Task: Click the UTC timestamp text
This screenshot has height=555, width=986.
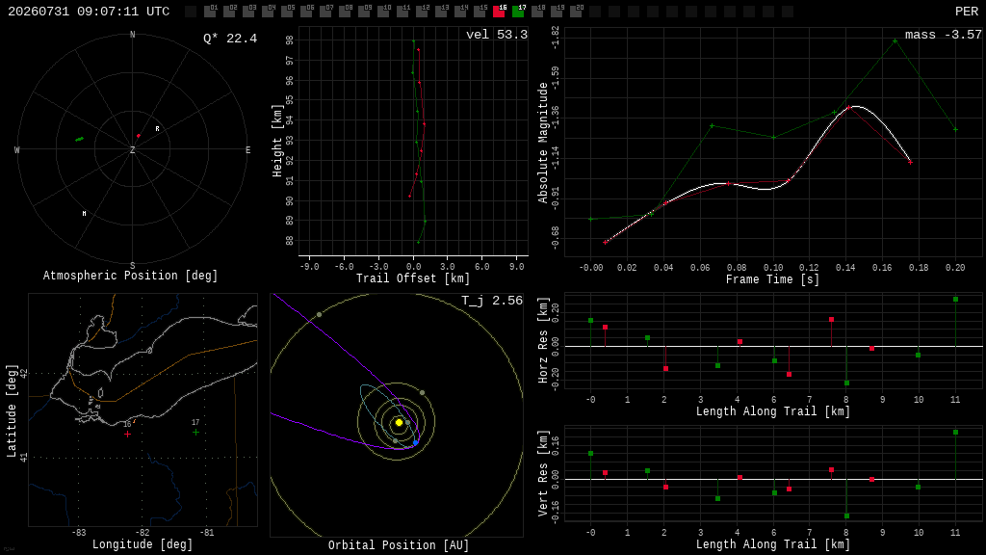Action: pyautogui.click(x=89, y=12)
